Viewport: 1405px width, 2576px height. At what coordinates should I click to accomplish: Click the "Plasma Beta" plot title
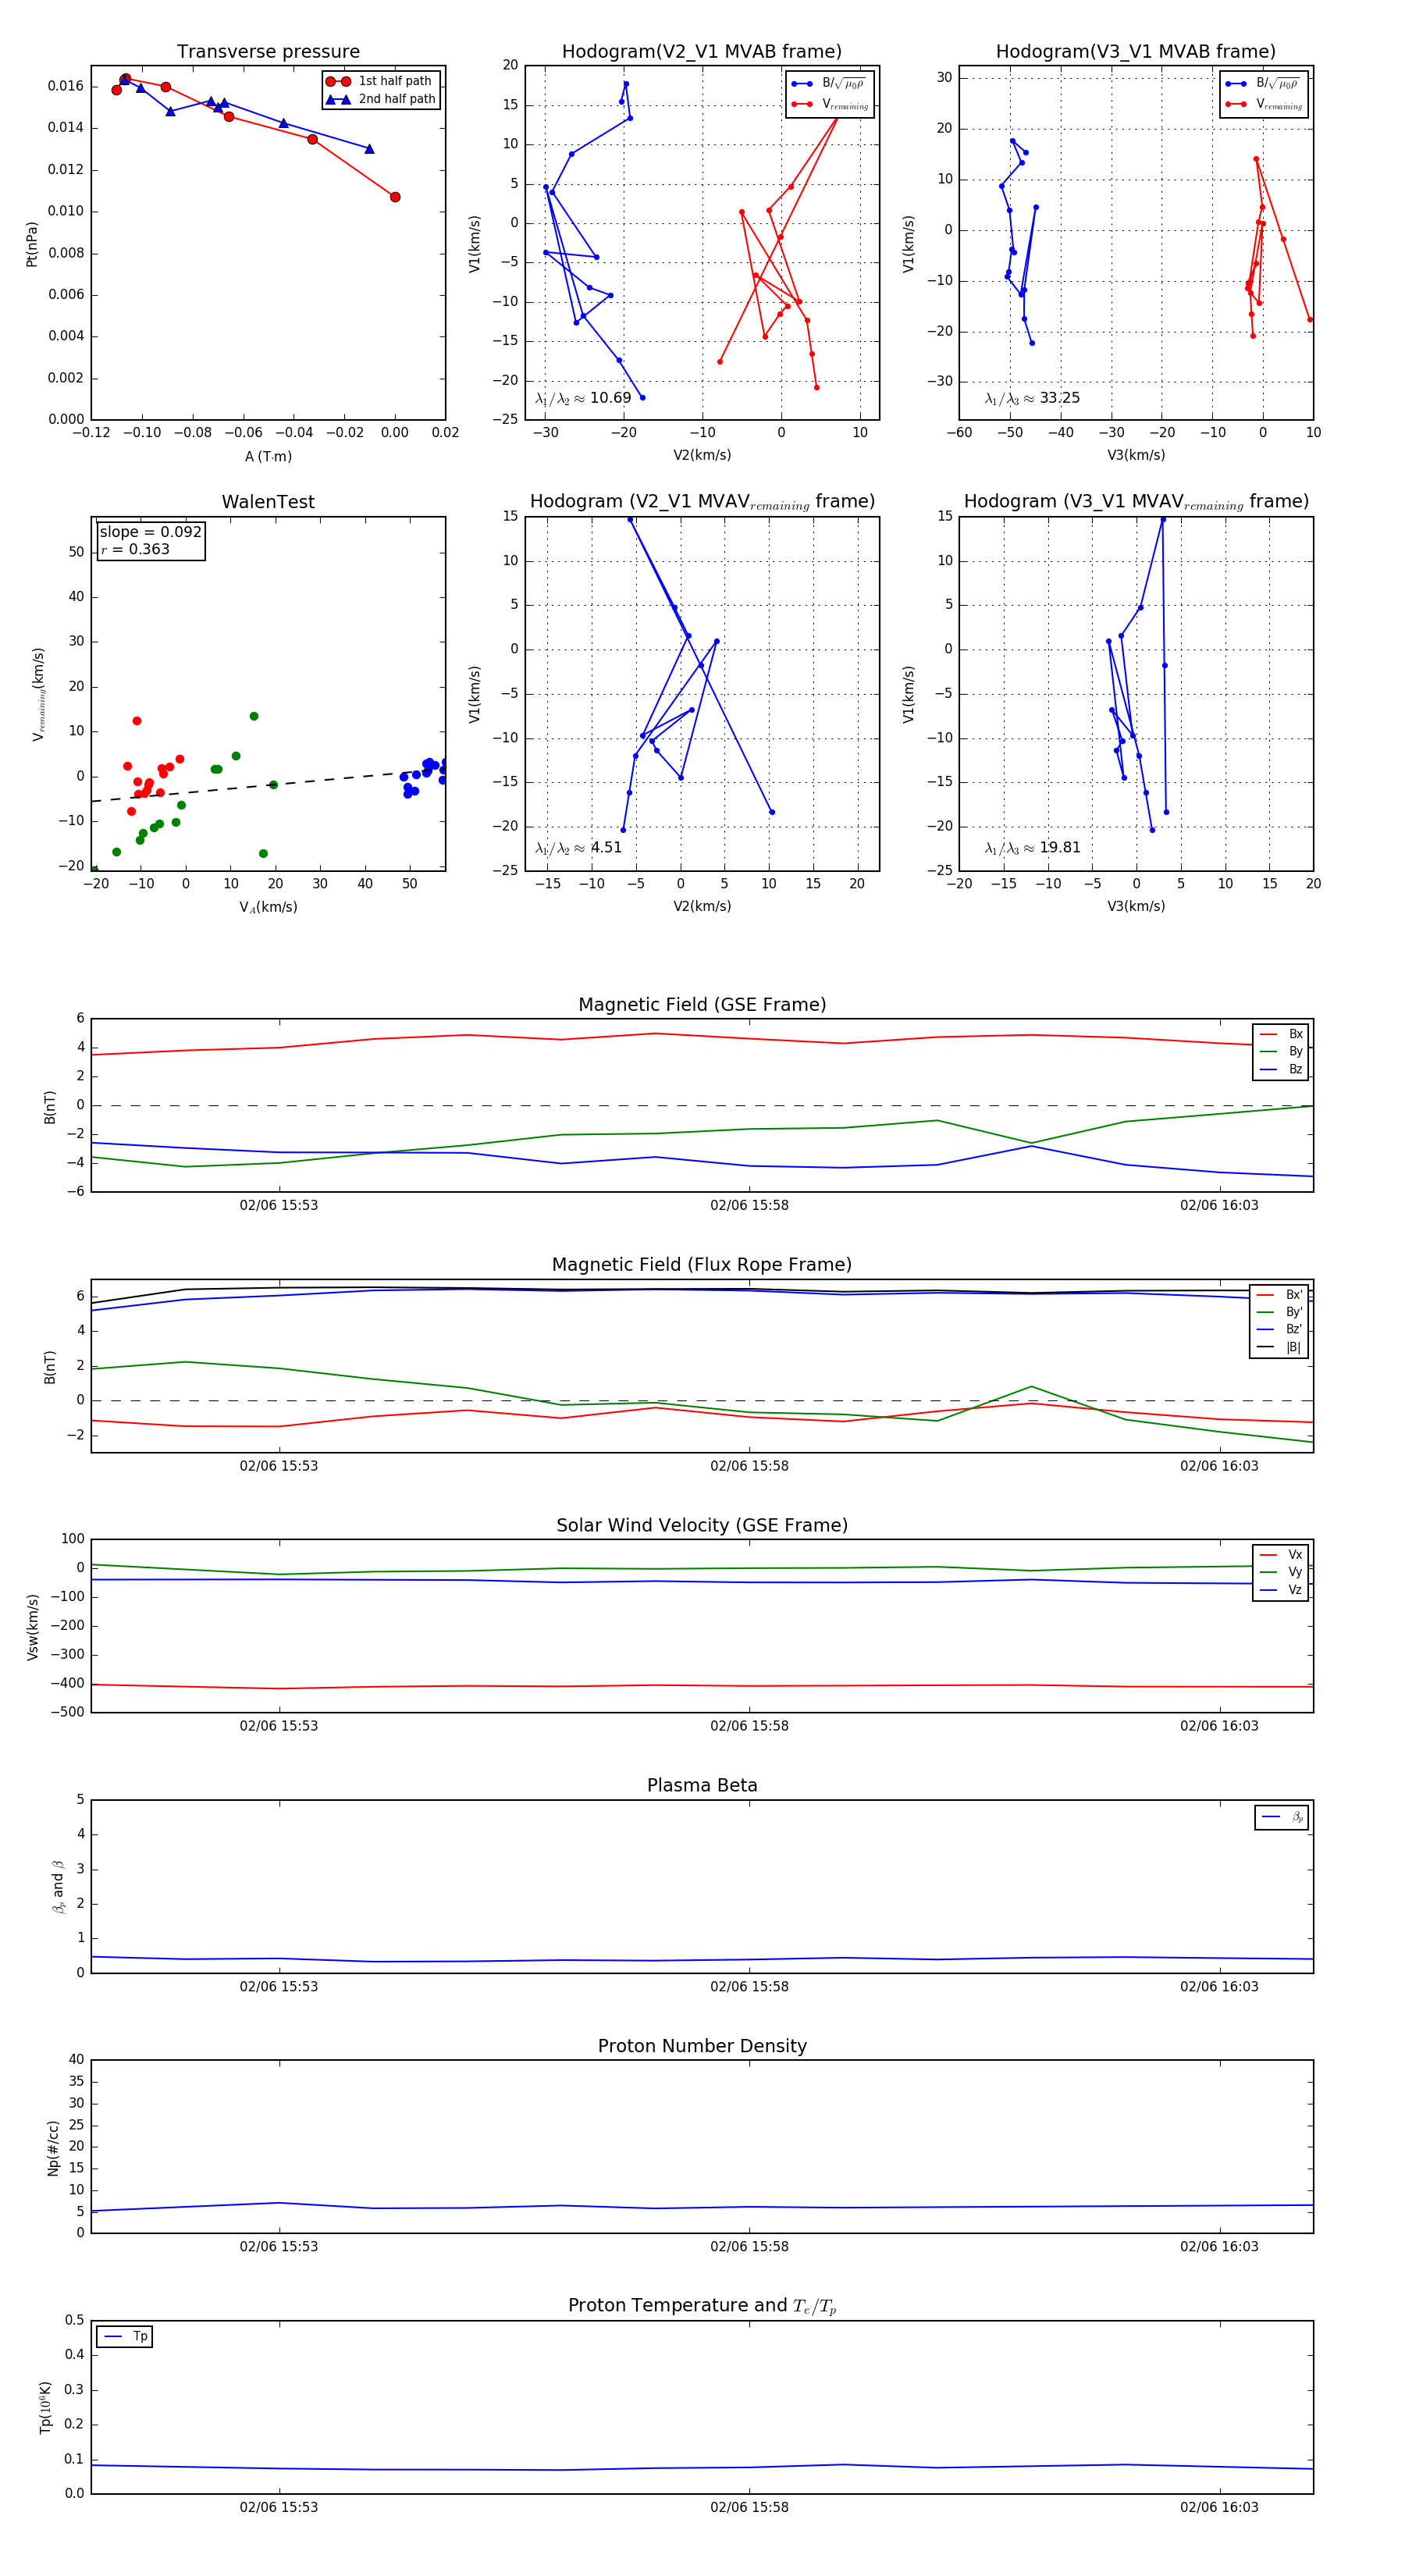[702, 1786]
